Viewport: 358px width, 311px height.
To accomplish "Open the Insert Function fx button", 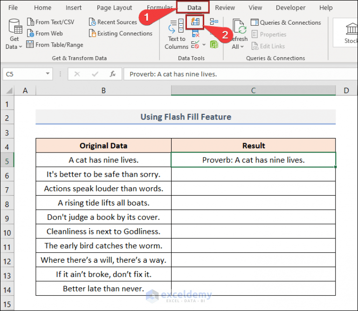I will (112, 74).
